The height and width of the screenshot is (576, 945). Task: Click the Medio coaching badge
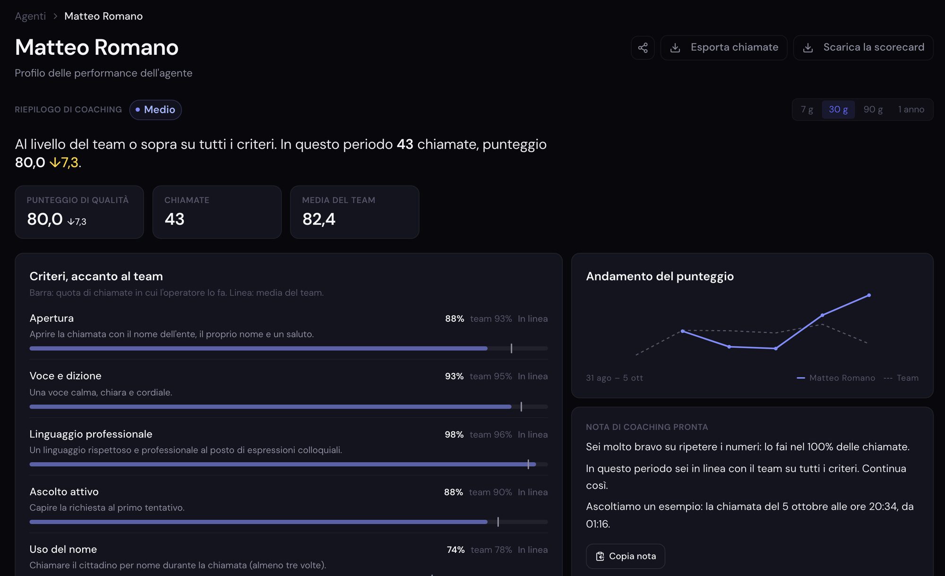pos(155,110)
